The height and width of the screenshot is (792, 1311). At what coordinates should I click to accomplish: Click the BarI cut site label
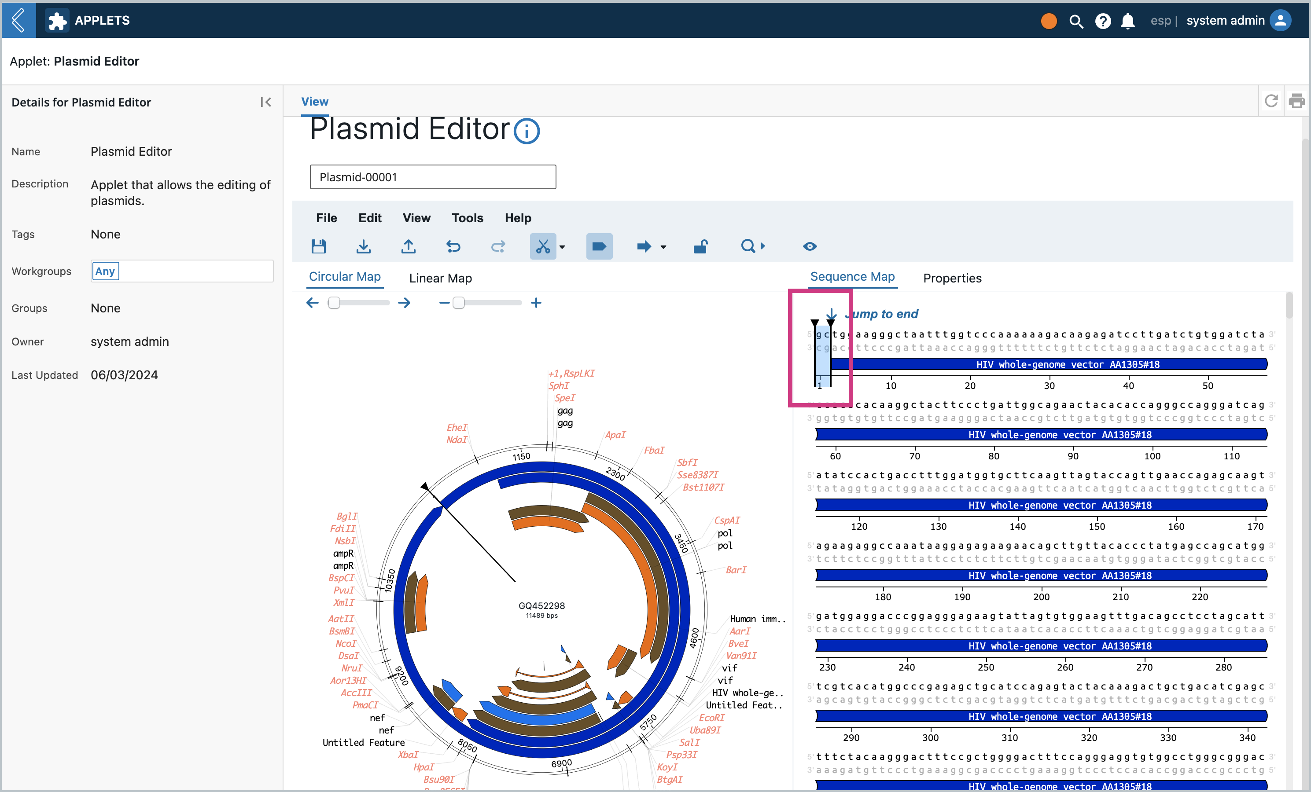point(736,570)
